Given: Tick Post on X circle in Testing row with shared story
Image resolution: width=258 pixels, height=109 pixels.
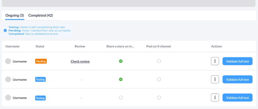Looking at the screenshot, I should pos(159,80).
